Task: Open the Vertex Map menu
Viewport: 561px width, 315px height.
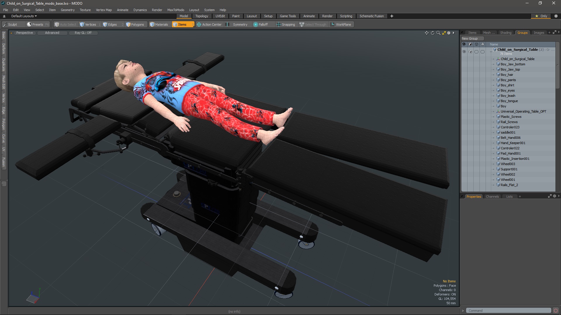Action: click(x=104, y=10)
